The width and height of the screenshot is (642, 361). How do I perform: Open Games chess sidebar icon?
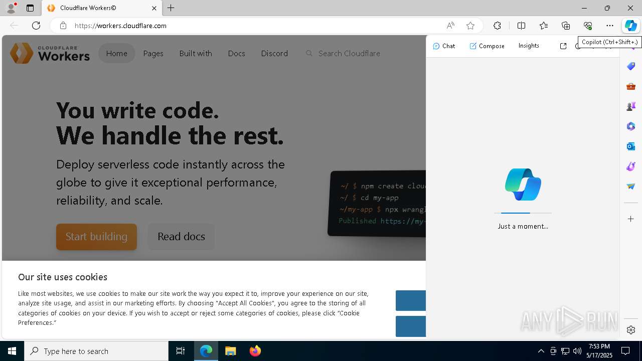coord(631,106)
